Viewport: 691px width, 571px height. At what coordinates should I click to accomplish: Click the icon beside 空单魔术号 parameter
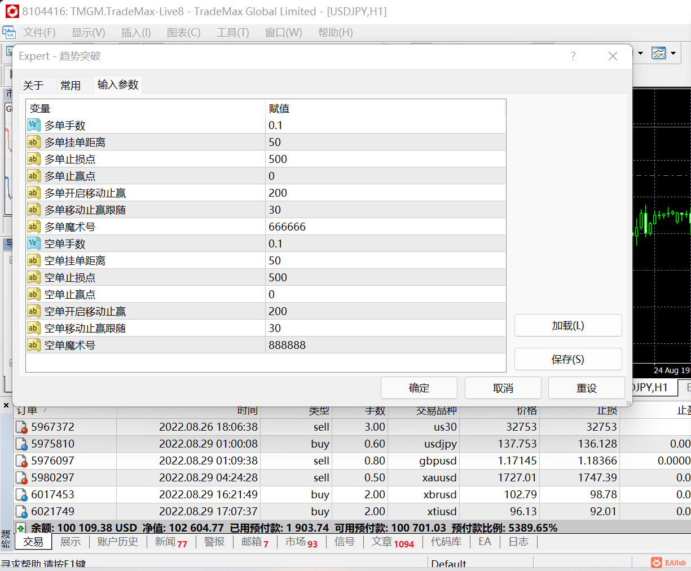34,345
